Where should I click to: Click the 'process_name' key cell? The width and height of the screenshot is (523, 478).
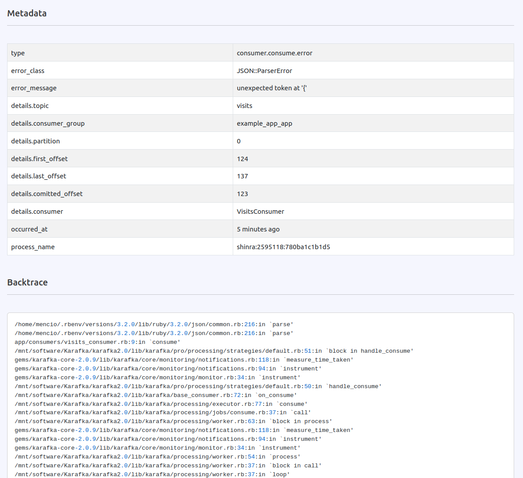click(x=120, y=247)
